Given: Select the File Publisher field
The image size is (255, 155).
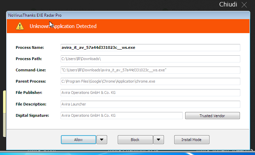Looking at the screenshot, I should tap(150, 93).
